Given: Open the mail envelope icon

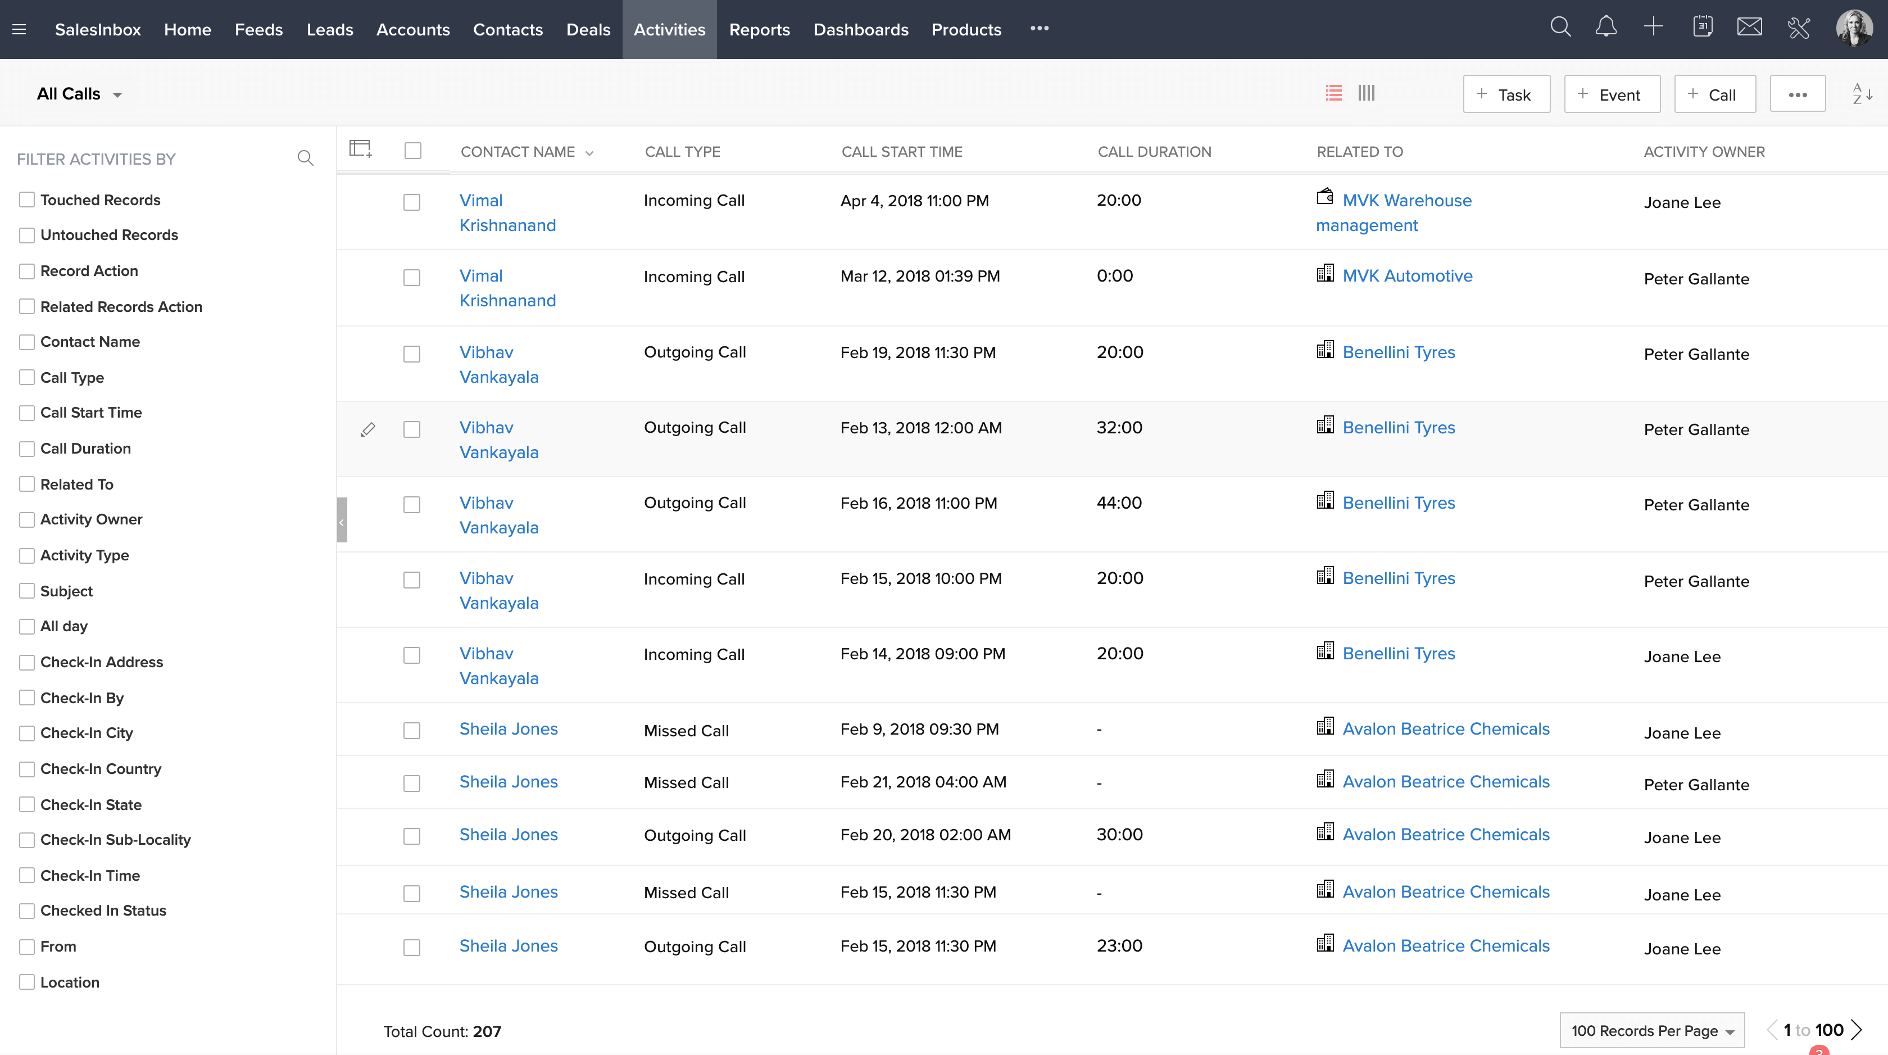Looking at the screenshot, I should (1749, 28).
